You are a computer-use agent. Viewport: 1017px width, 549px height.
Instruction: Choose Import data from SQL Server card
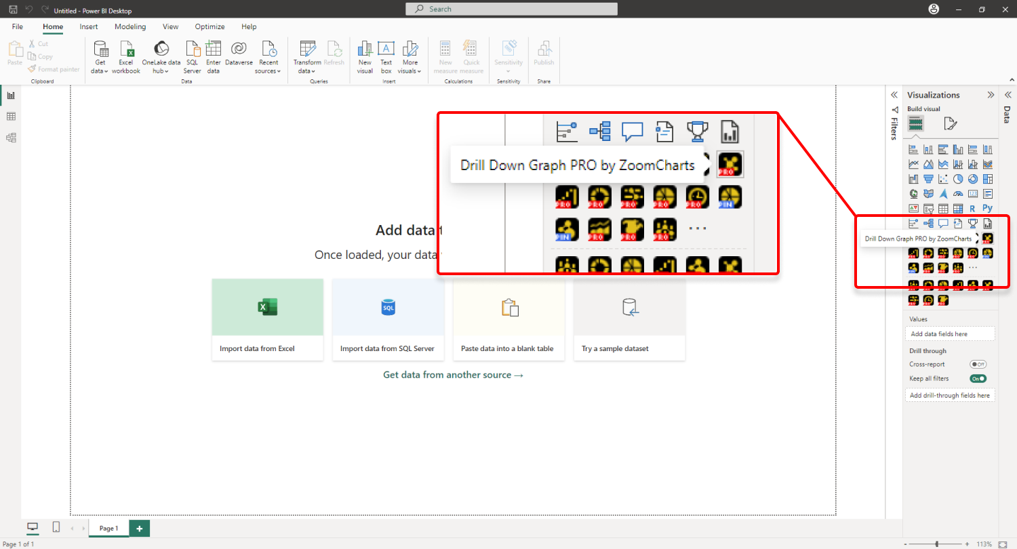click(388, 319)
